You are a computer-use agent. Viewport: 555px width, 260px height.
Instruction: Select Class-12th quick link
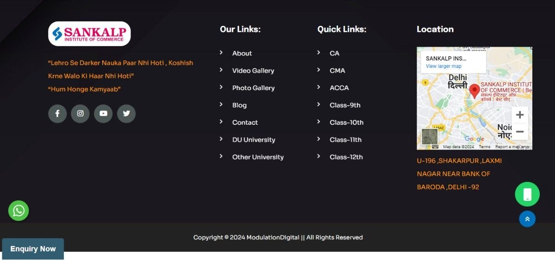(346, 157)
